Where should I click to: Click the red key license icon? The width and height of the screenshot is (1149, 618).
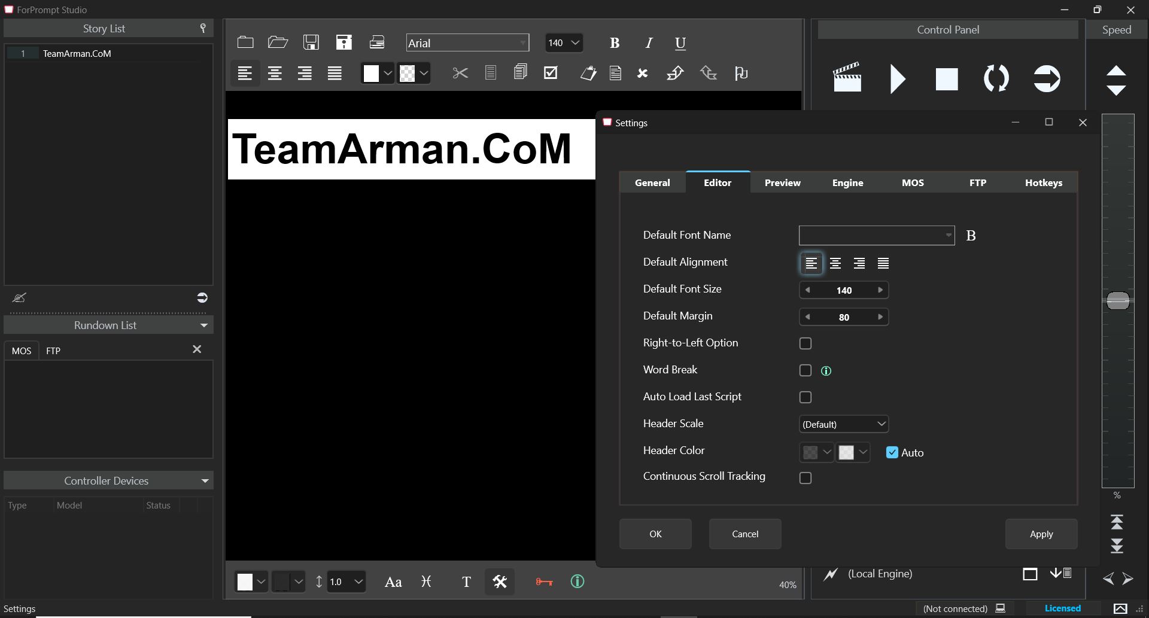point(544,582)
